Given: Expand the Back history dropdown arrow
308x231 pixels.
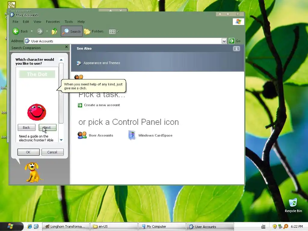Looking at the screenshot, I should pyautogui.click(x=32, y=31).
